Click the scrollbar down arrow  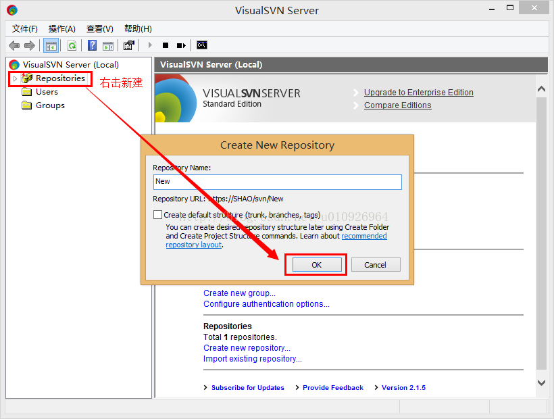point(541,383)
